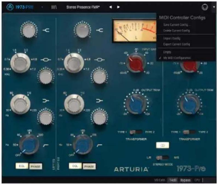Click right EQ high shelf curve icon

[100, 30]
